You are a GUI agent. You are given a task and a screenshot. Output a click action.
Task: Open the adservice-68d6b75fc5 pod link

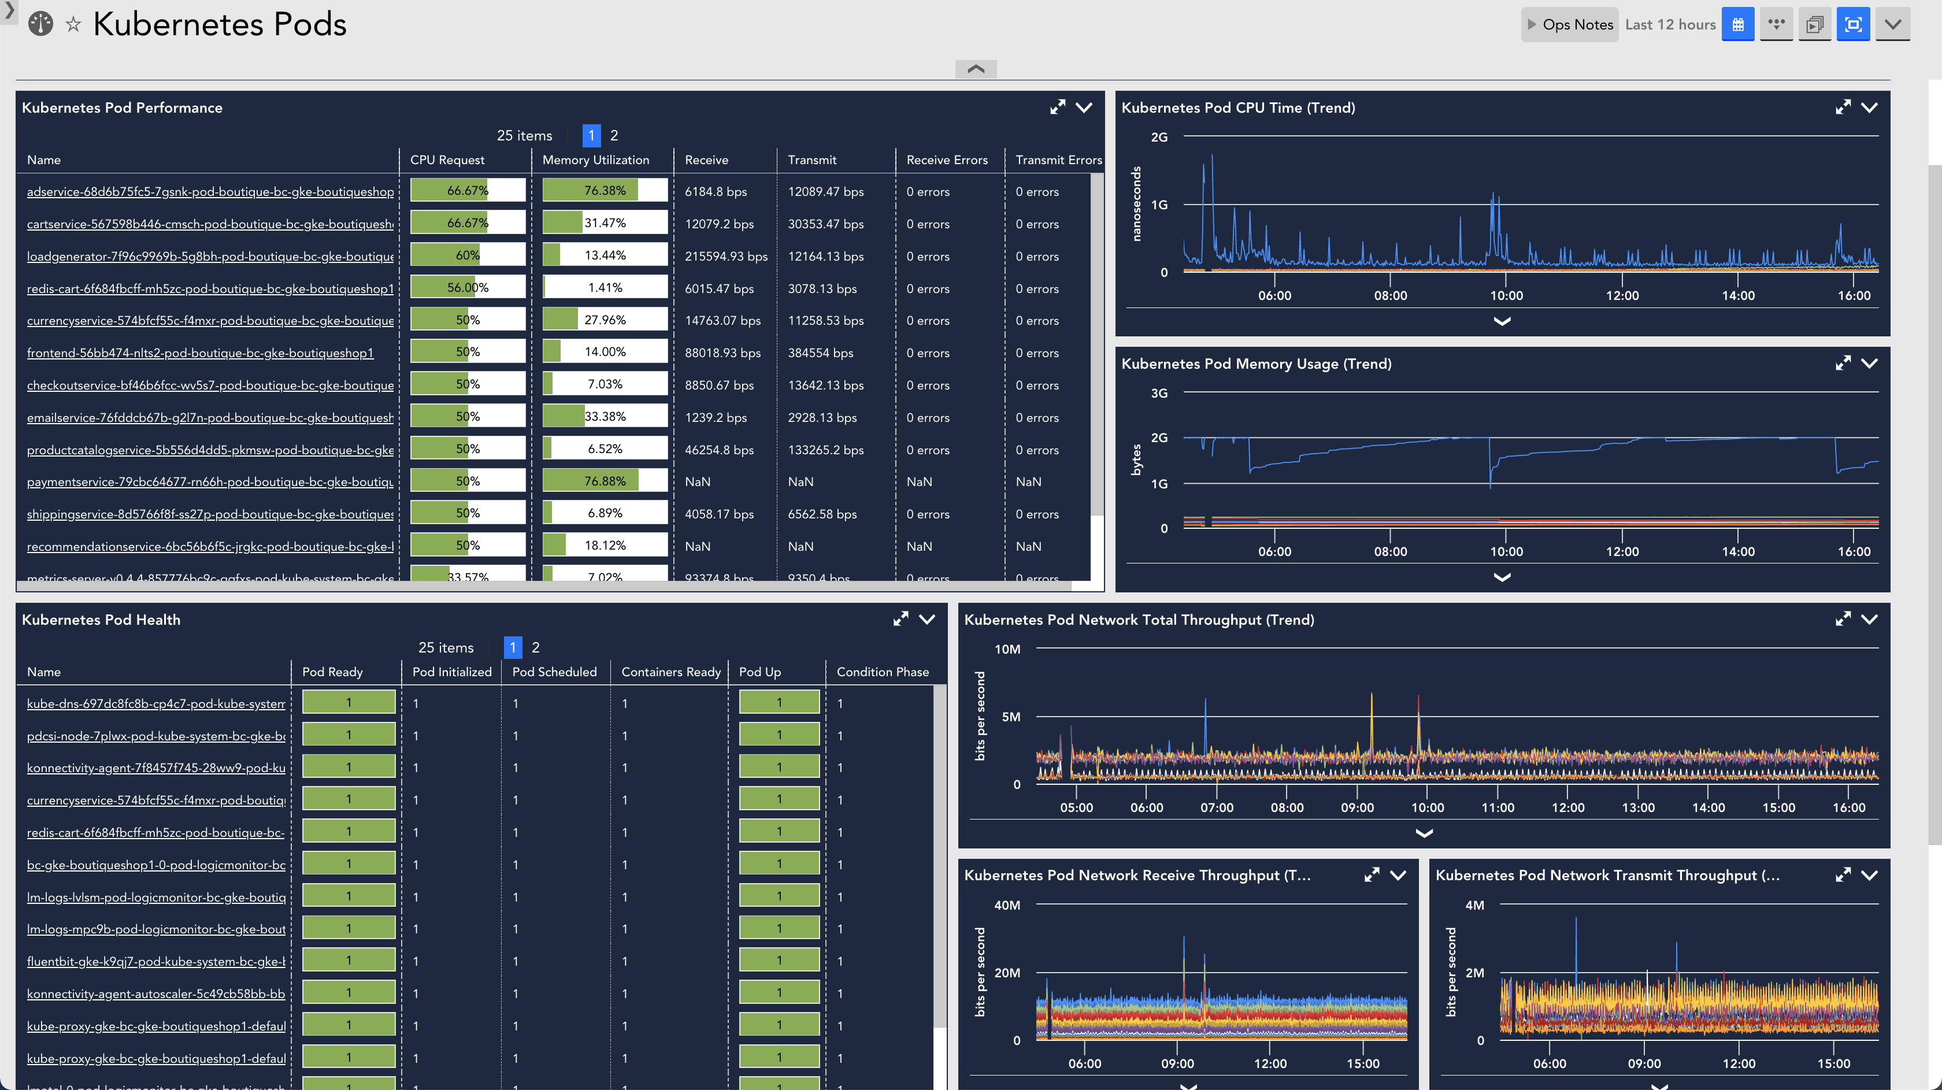coord(210,191)
